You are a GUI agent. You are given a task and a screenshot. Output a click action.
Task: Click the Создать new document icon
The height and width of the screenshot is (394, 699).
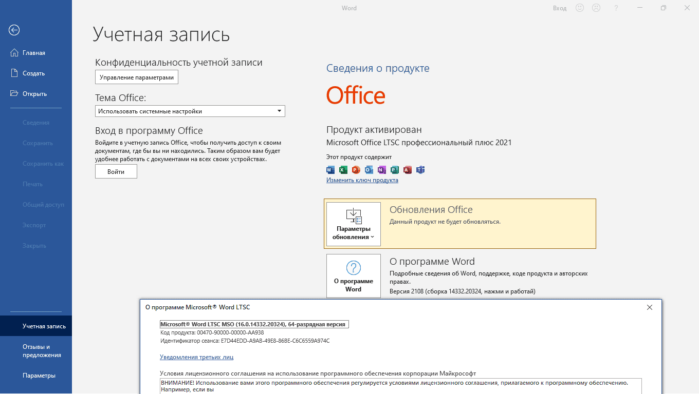tap(14, 73)
